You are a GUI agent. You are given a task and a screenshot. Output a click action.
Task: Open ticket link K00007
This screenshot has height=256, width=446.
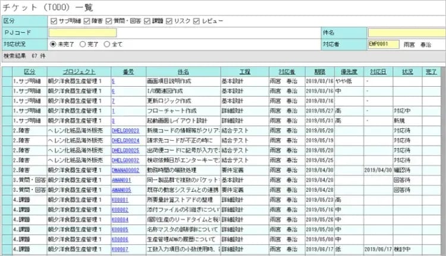[x=120, y=248]
